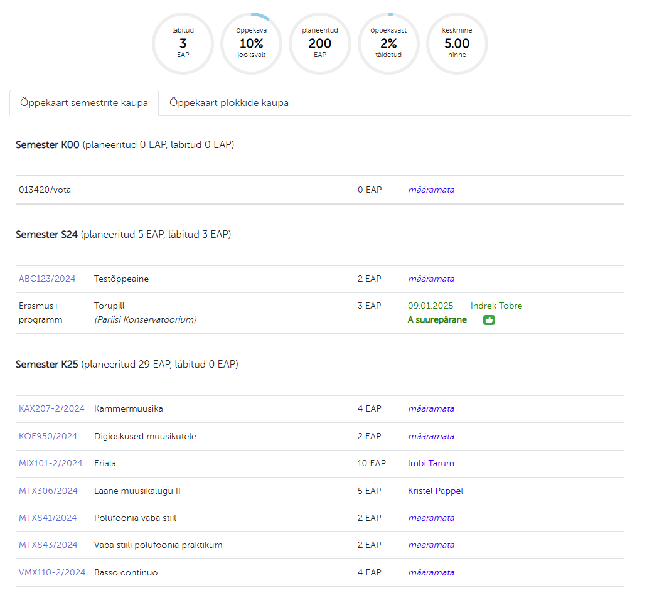Click lecturer name Kristel Pappel
The height and width of the screenshot is (598, 647).
435,491
